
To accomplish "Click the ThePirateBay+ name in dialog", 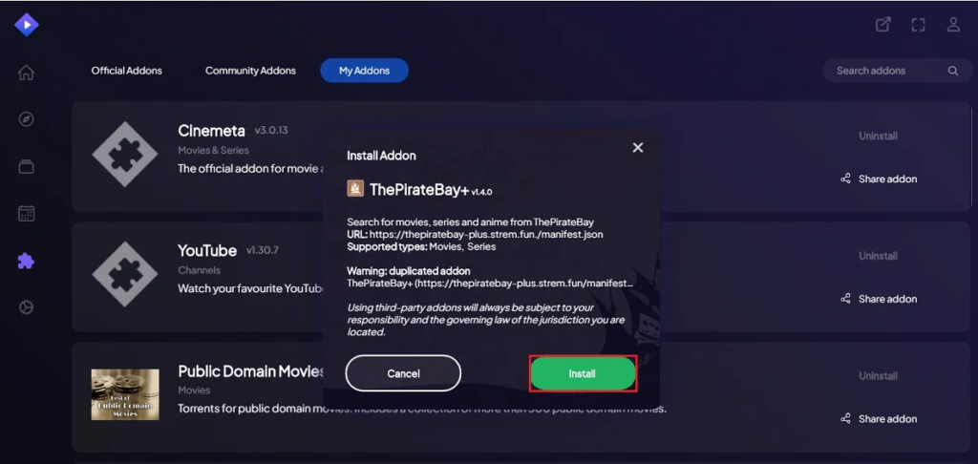I will tap(418, 190).
